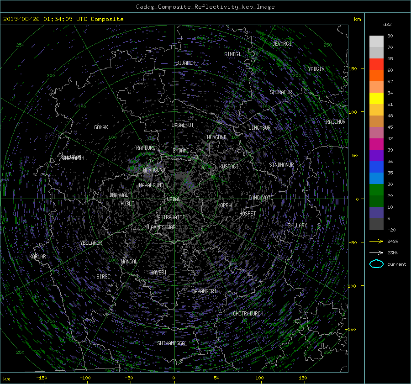Click the cyan ellipse 'current' legend icon
This screenshot has width=411, height=384.
pyautogui.click(x=376, y=264)
